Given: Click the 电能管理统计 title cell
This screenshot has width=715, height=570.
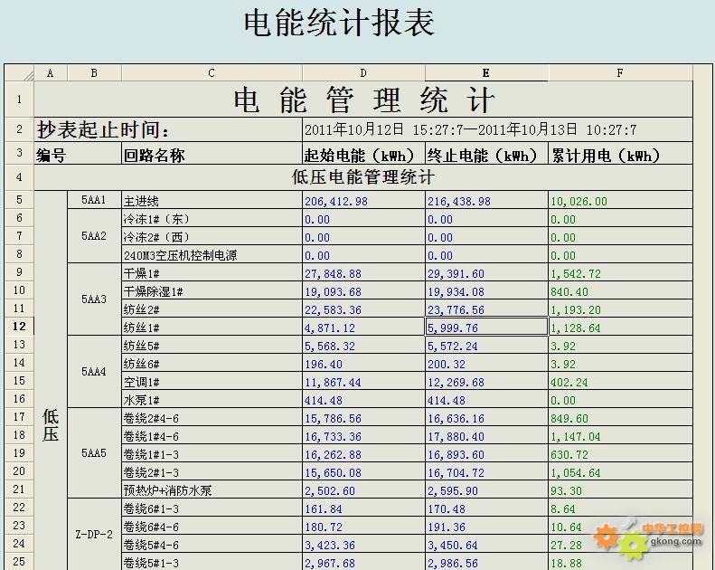Looking at the screenshot, I should (363, 100).
